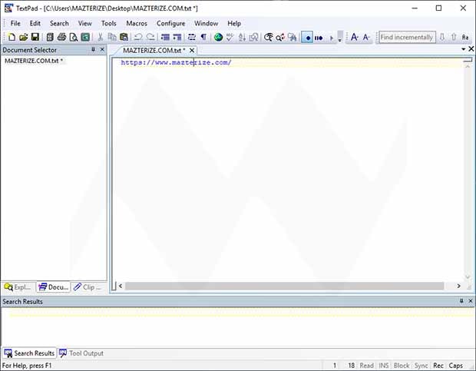This screenshot has width=476, height=371.
Task: Open the Macros menu
Action: pyautogui.click(x=137, y=23)
